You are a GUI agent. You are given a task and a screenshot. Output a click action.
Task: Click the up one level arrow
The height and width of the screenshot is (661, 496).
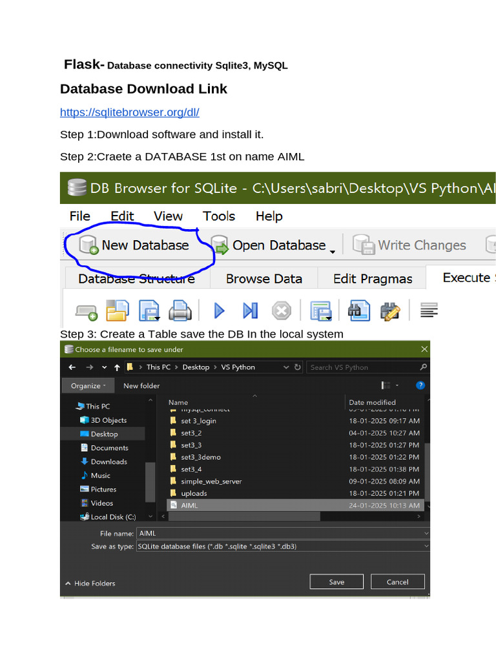pos(117,367)
